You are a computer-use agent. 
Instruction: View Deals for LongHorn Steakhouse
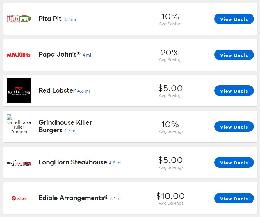pyautogui.click(x=234, y=163)
